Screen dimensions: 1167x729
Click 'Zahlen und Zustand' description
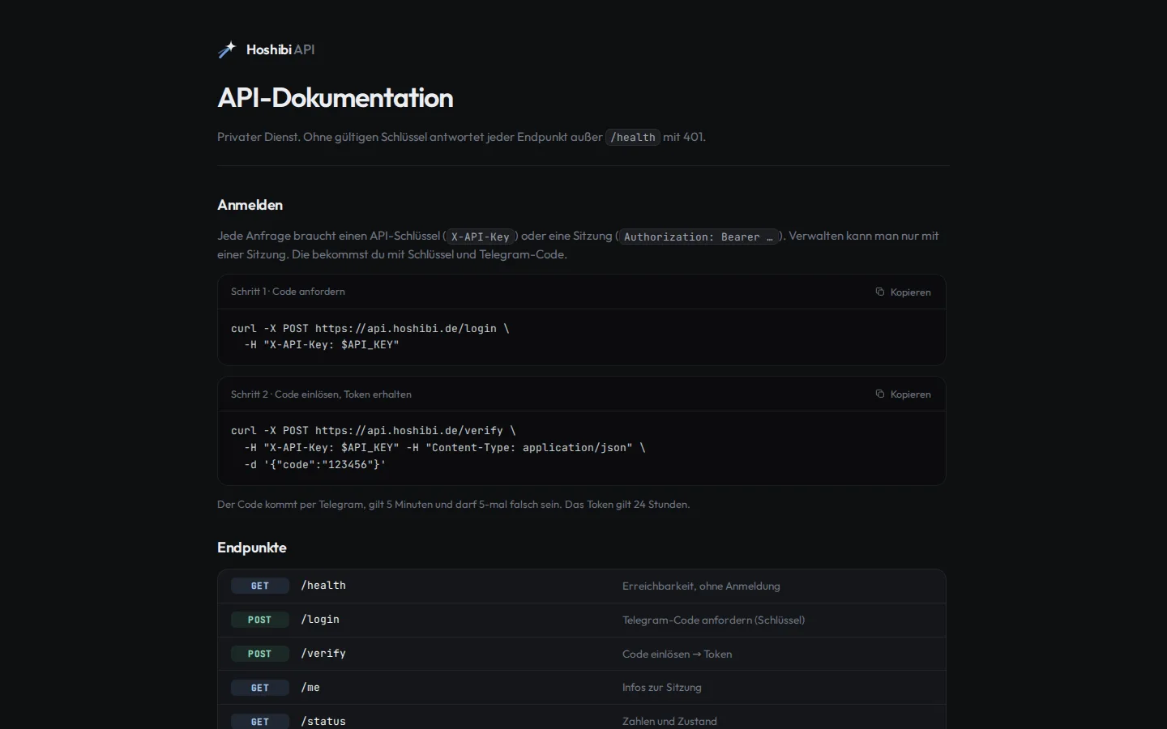[x=669, y=721]
